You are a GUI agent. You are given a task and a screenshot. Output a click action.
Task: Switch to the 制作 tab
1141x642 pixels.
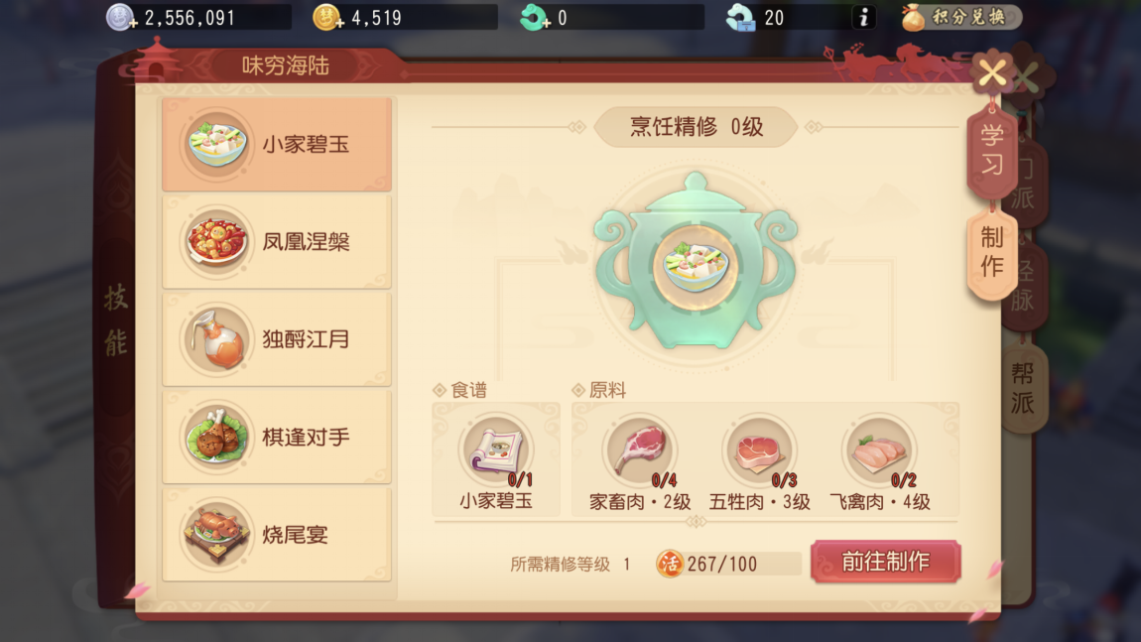tap(991, 252)
